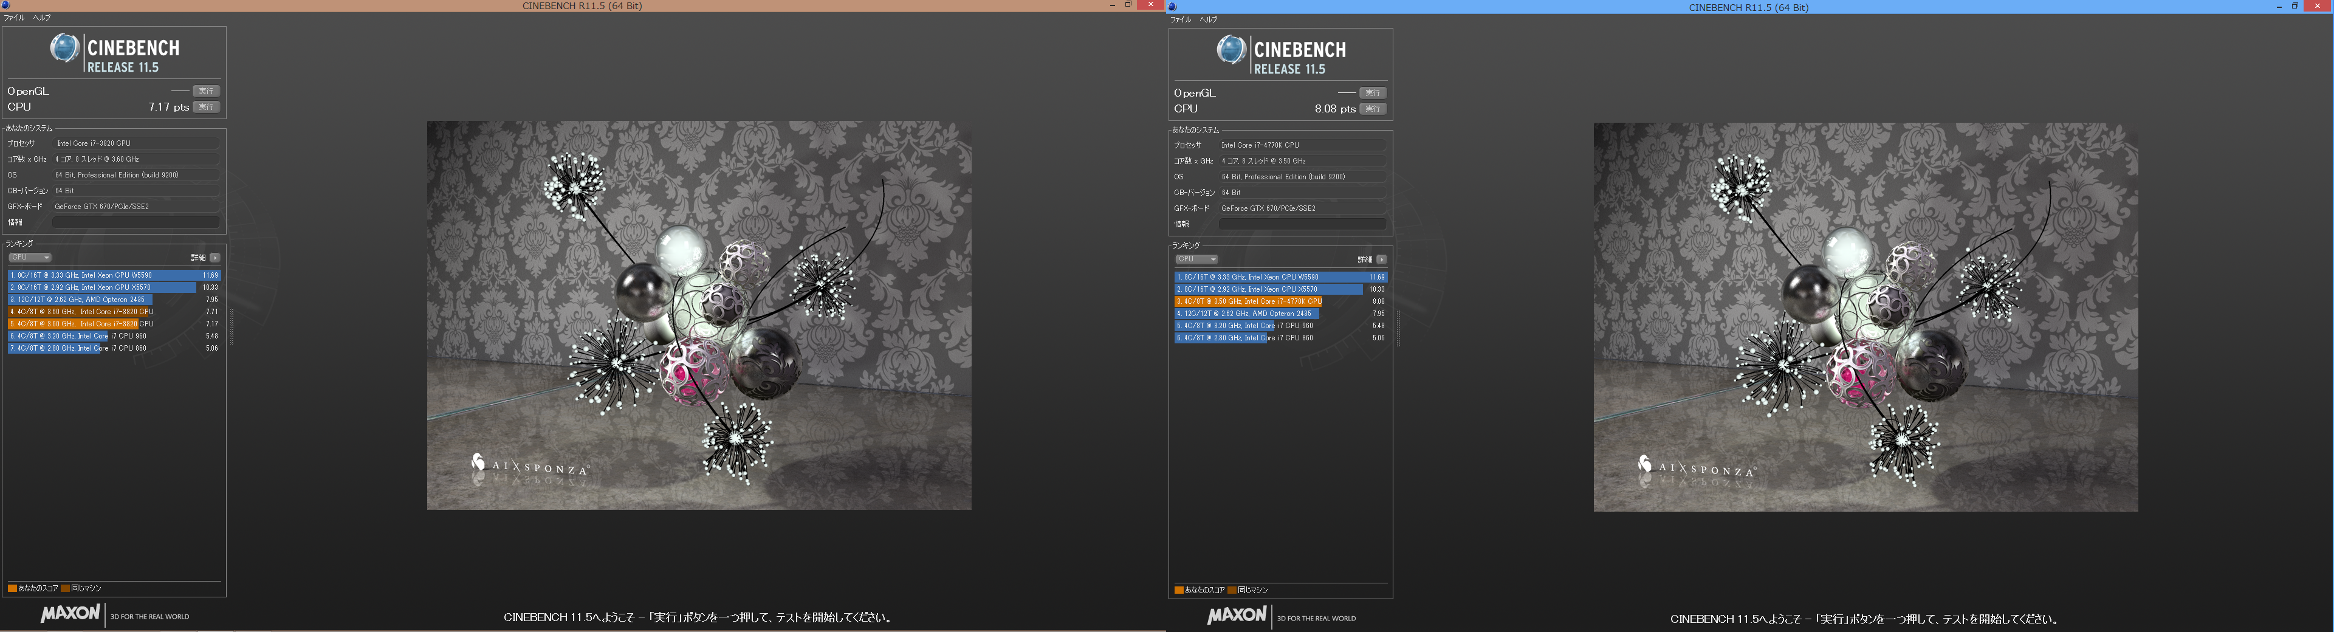Open the ヘルプ menu in the left window

[42, 18]
